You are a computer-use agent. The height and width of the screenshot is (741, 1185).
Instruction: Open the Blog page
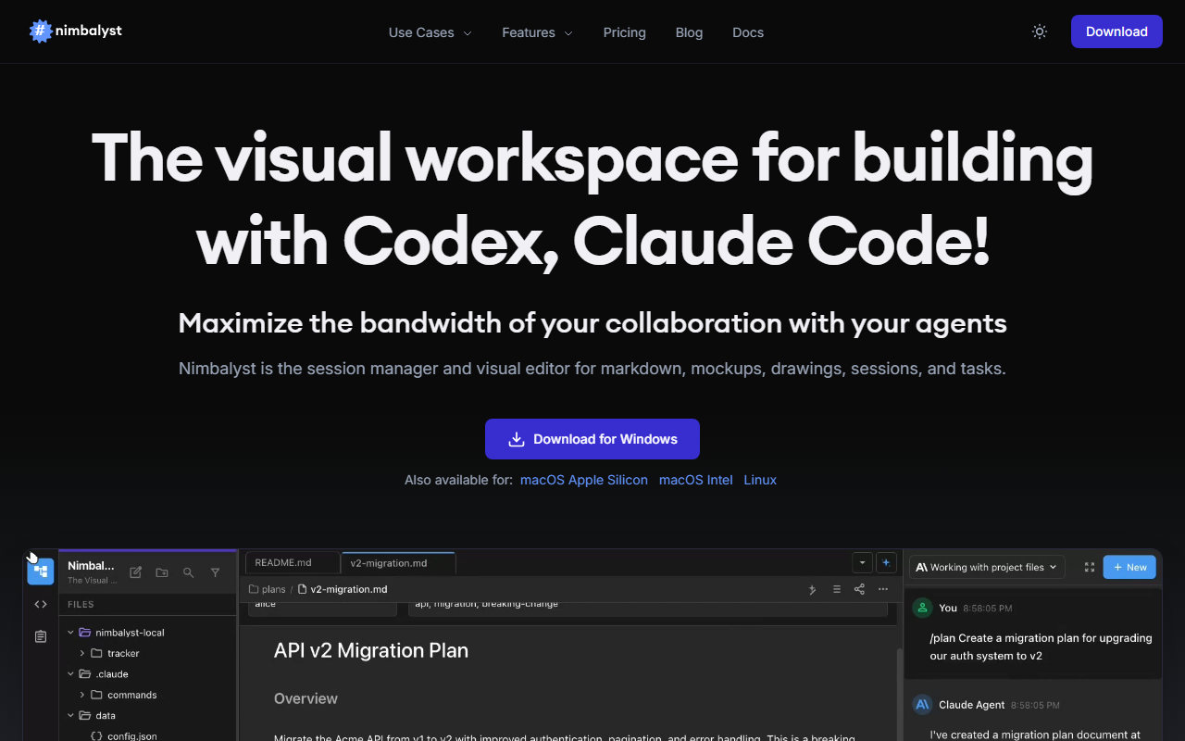[x=689, y=32]
